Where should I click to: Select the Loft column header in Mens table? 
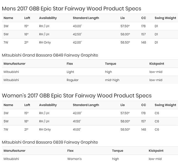pyautogui.click(x=27, y=18)
